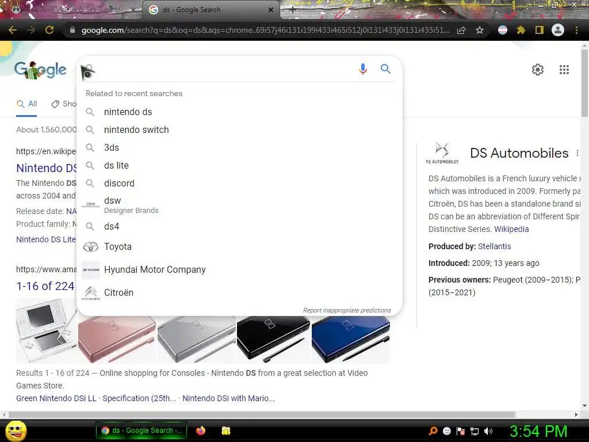
Task: Start voice search with the microphone
Action: pos(362,69)
